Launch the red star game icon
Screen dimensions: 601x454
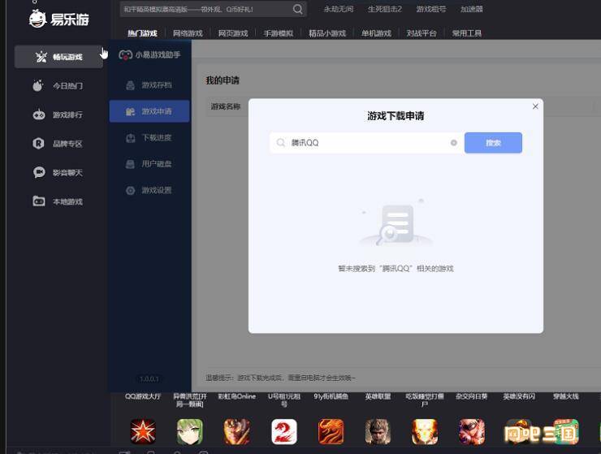(143, 432)
